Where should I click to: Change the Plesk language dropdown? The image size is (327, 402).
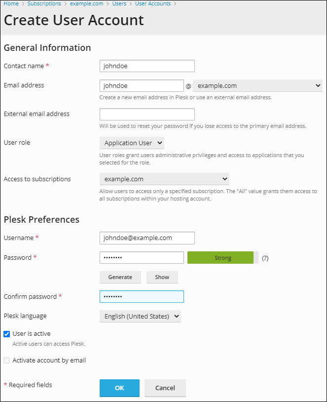pos(140,317)
